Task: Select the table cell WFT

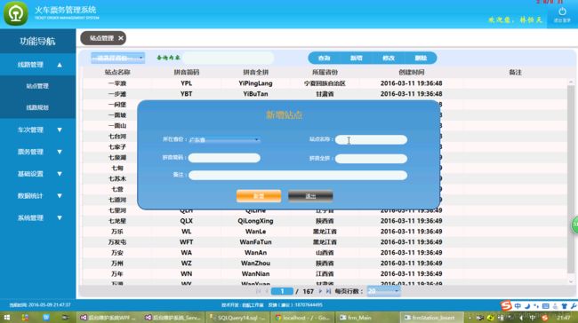Action: click(186, 242)
